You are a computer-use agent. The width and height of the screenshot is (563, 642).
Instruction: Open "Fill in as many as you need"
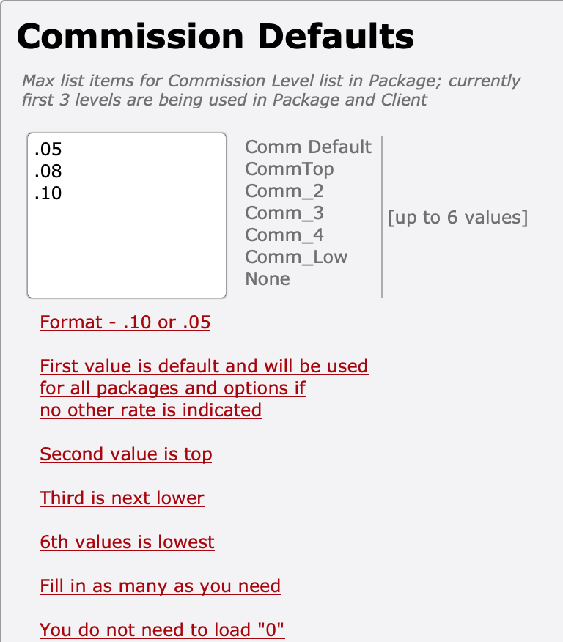click(161, 586)
